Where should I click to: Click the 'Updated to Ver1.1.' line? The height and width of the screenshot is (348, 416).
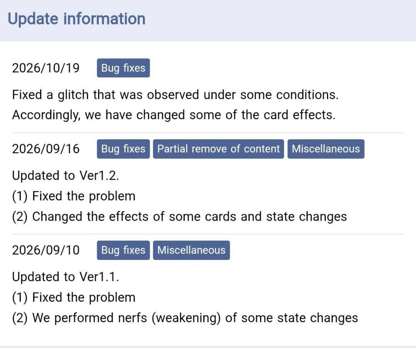[65, 277]
